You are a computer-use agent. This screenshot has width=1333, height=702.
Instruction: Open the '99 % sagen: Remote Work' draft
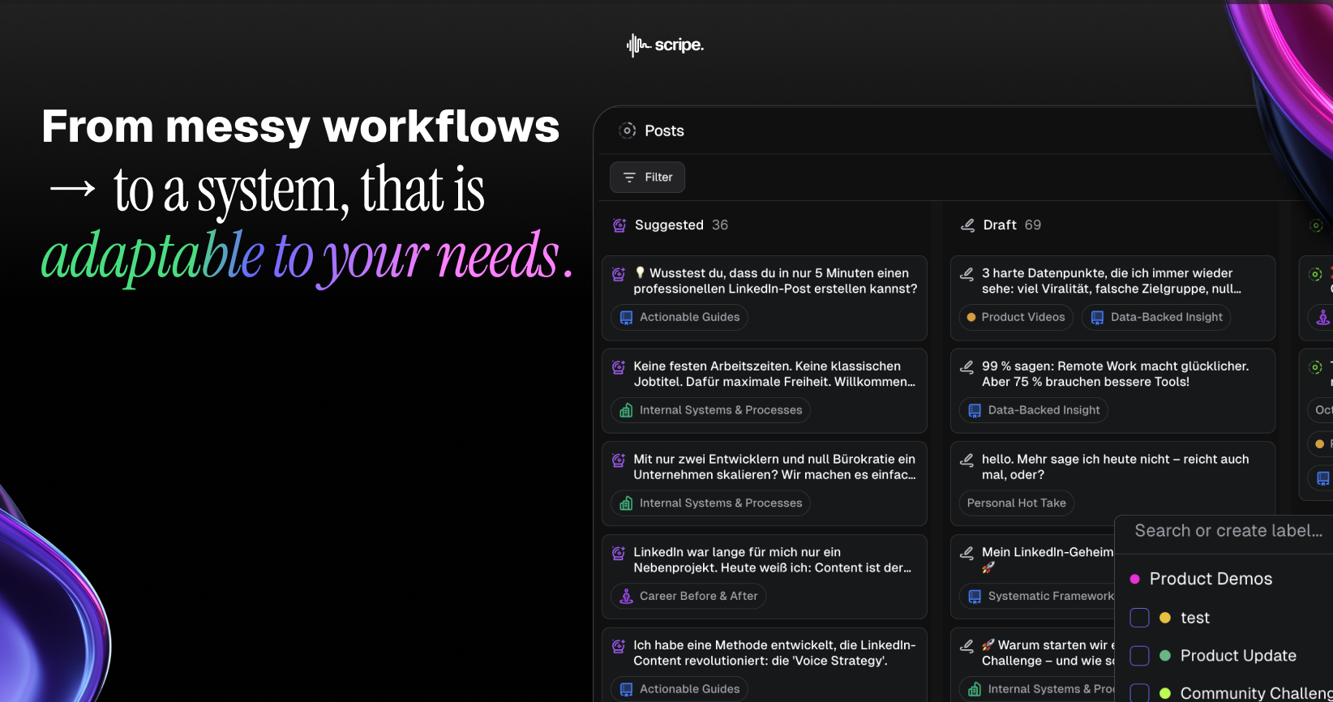(1112, 391)
